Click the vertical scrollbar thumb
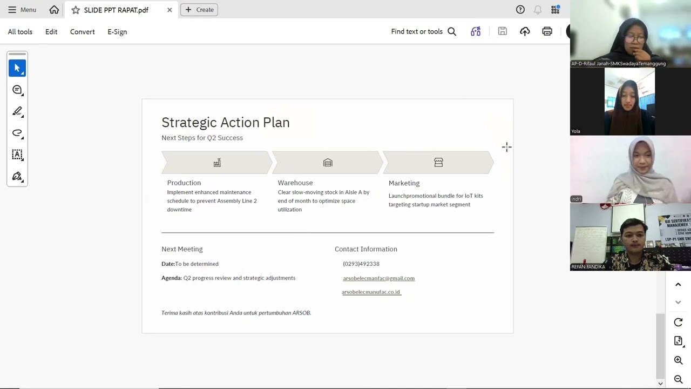This screenshot has height=389, width=691. point(660,346)
